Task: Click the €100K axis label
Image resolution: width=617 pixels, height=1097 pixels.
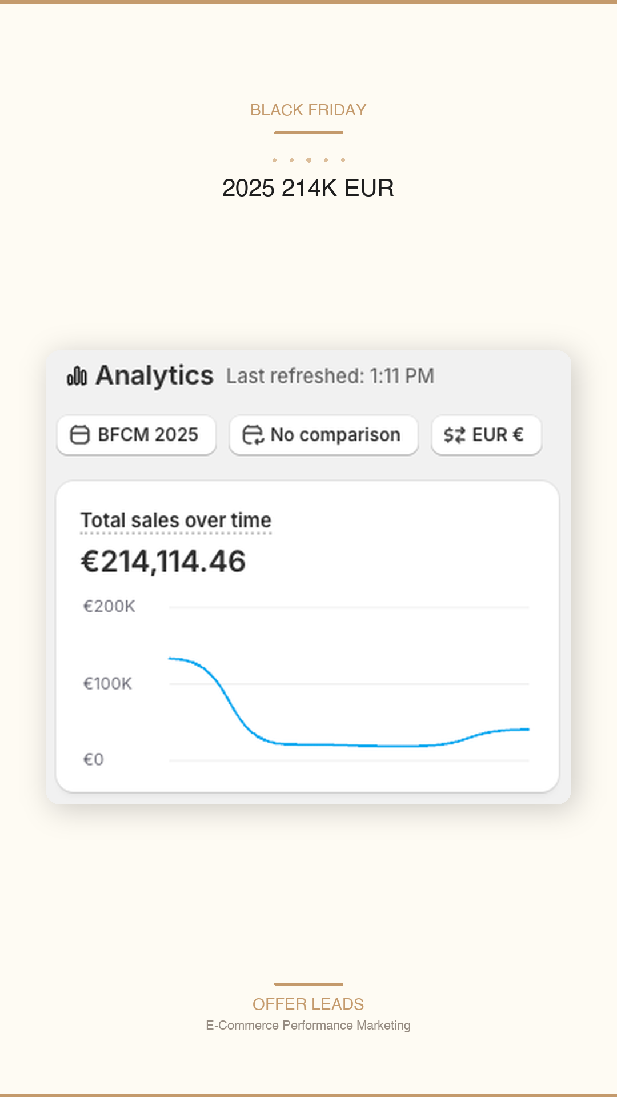Action: pos(107,683)
